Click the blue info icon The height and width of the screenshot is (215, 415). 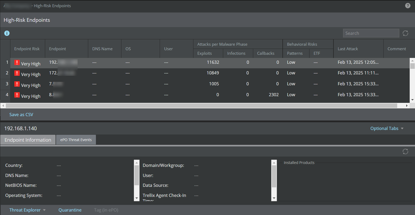click(x=7, y=33)
